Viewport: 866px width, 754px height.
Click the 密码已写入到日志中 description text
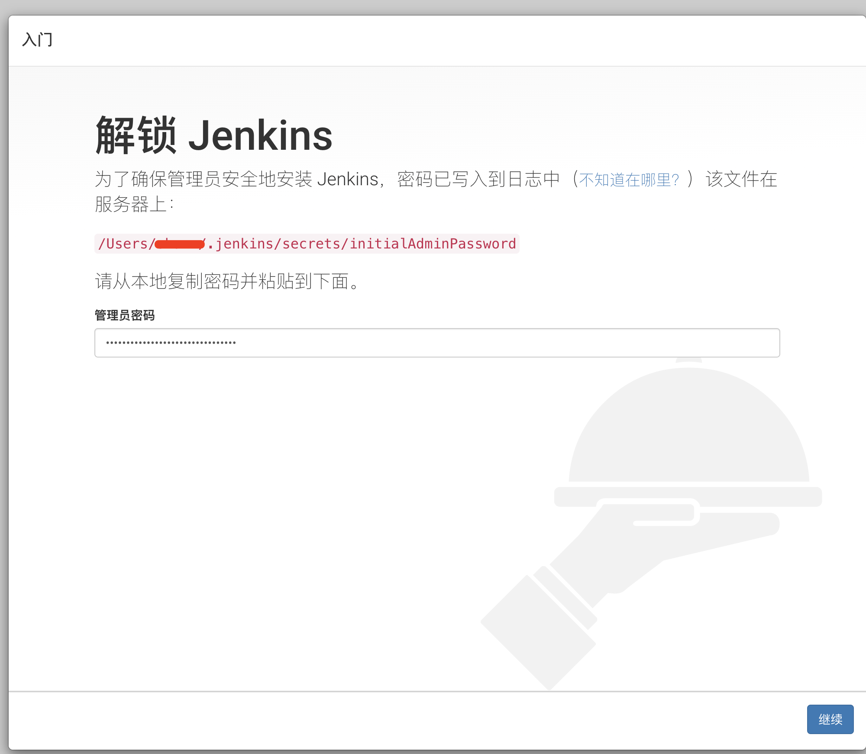coord(478,179)
